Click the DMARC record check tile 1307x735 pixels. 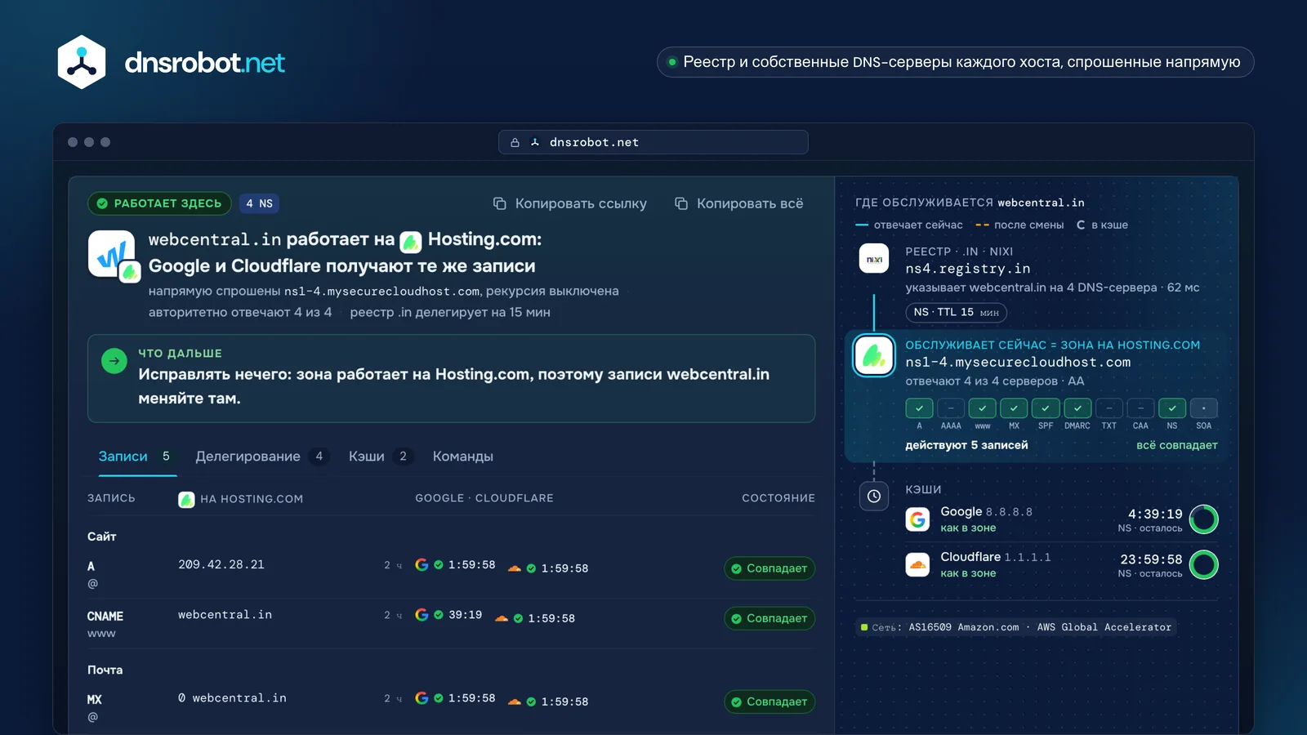(1077, 408)
